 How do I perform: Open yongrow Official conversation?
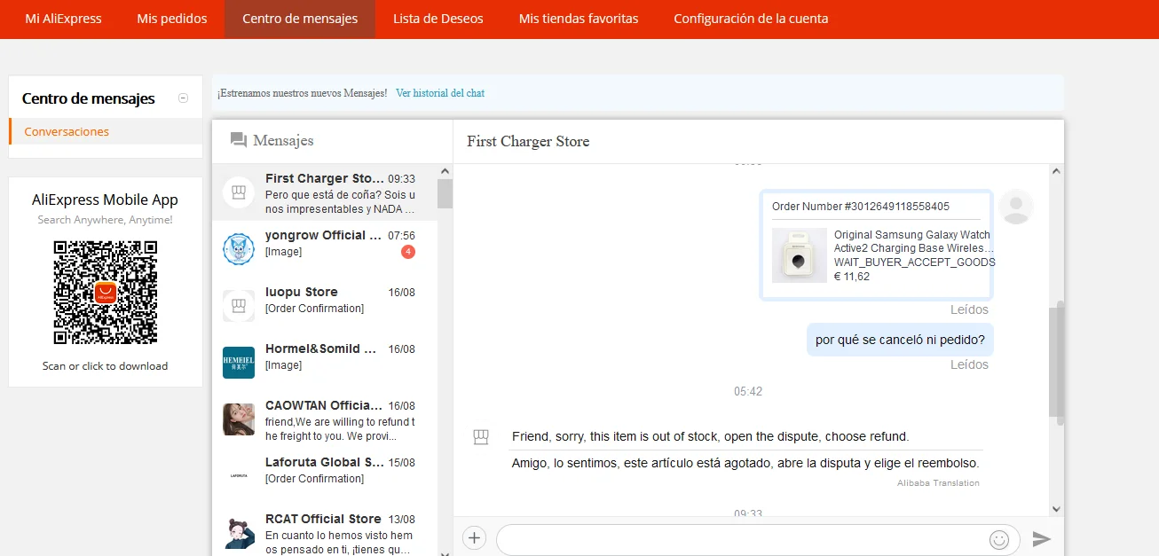coord(325,249)
